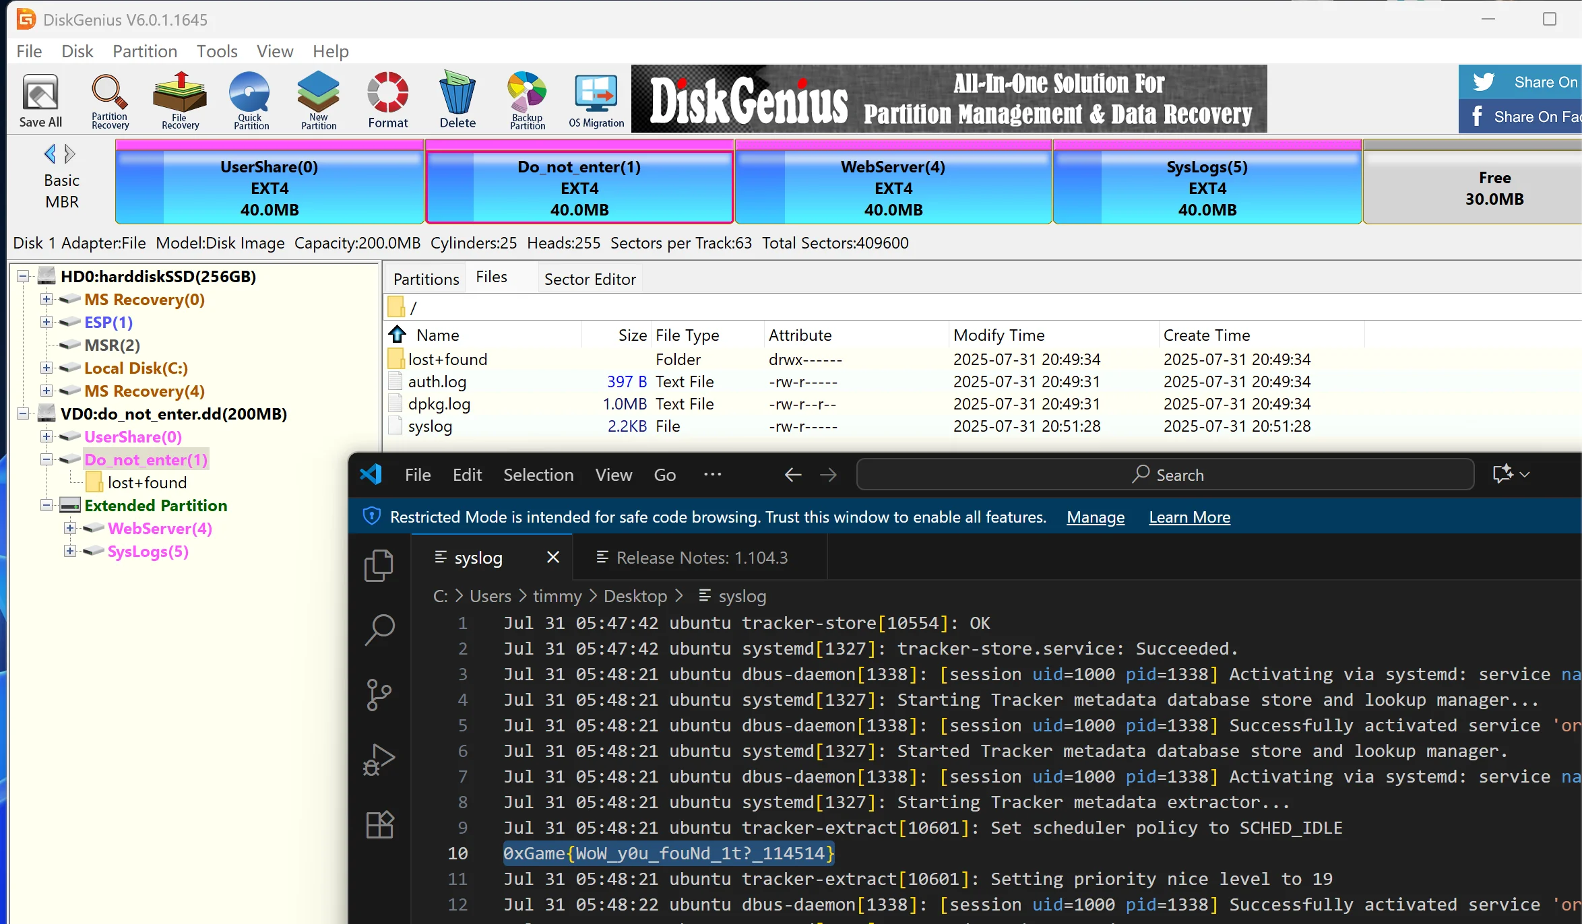Screen dimensions: 1582x924
Task: Click the Manage restricted mode link
Action: point(1096,517)
